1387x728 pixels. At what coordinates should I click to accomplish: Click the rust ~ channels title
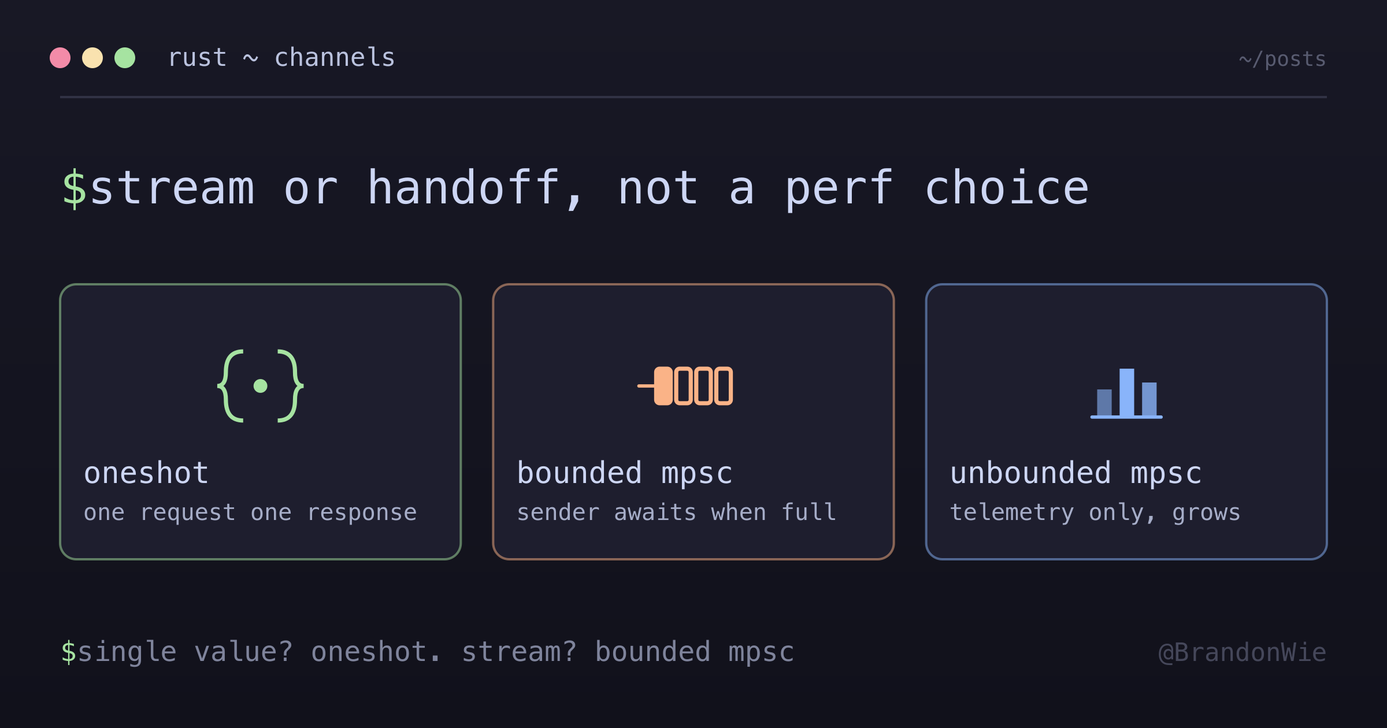click(x=281, y=58)
